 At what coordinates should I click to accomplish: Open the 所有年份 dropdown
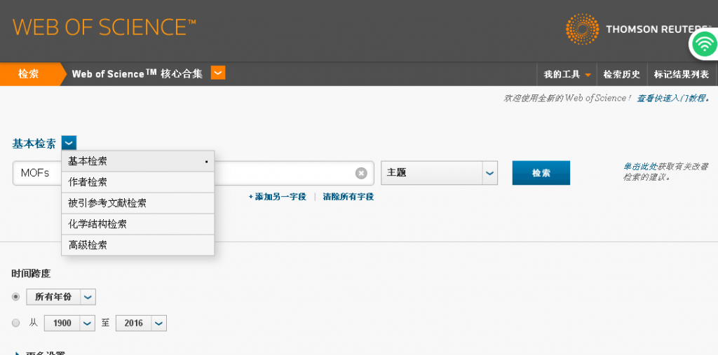[x=88, y=297]
